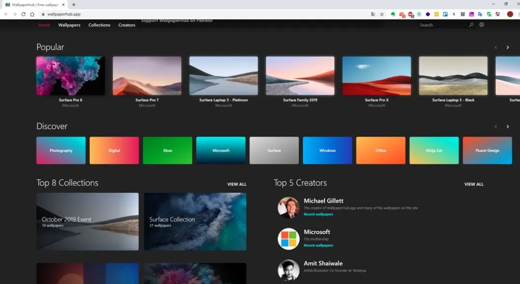Open the Collections nav item
The height and width of the screenshot is (284, 520).
click(x=99, y=25)
